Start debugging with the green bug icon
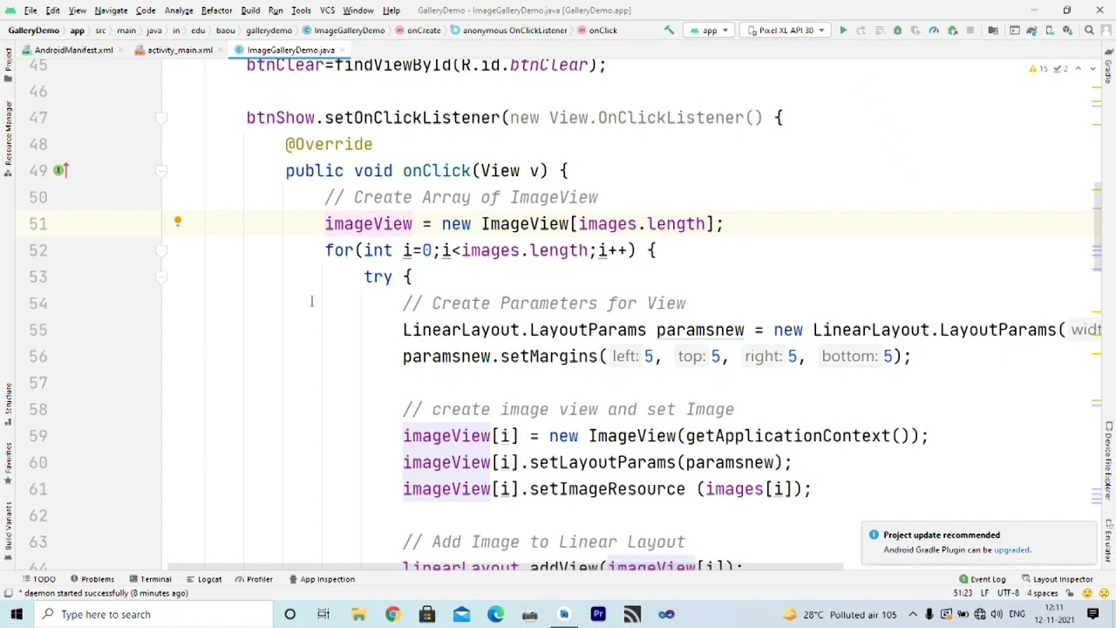Viewport: 1116px width, 628px height. pos(897,31)
